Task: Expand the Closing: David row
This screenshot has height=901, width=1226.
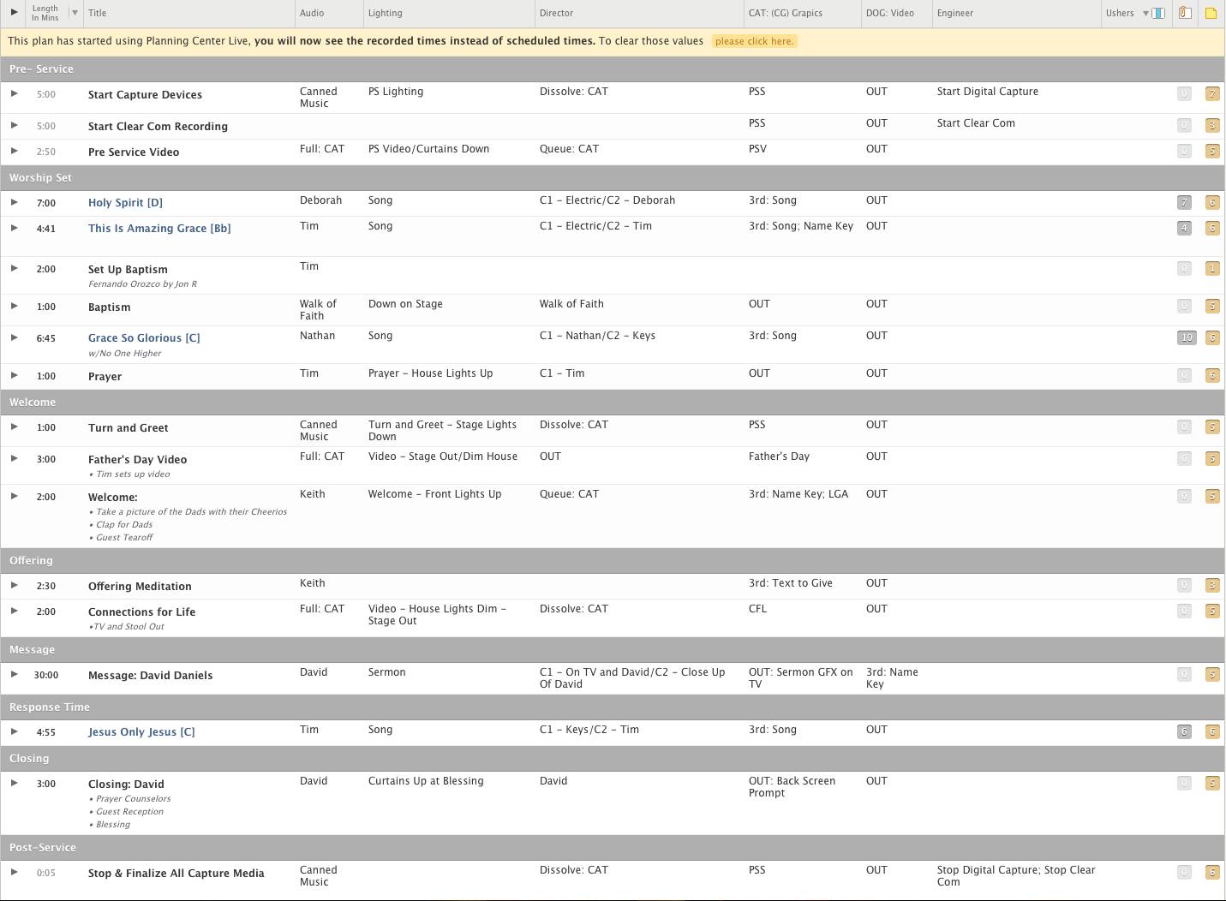Action: (14, 783)
